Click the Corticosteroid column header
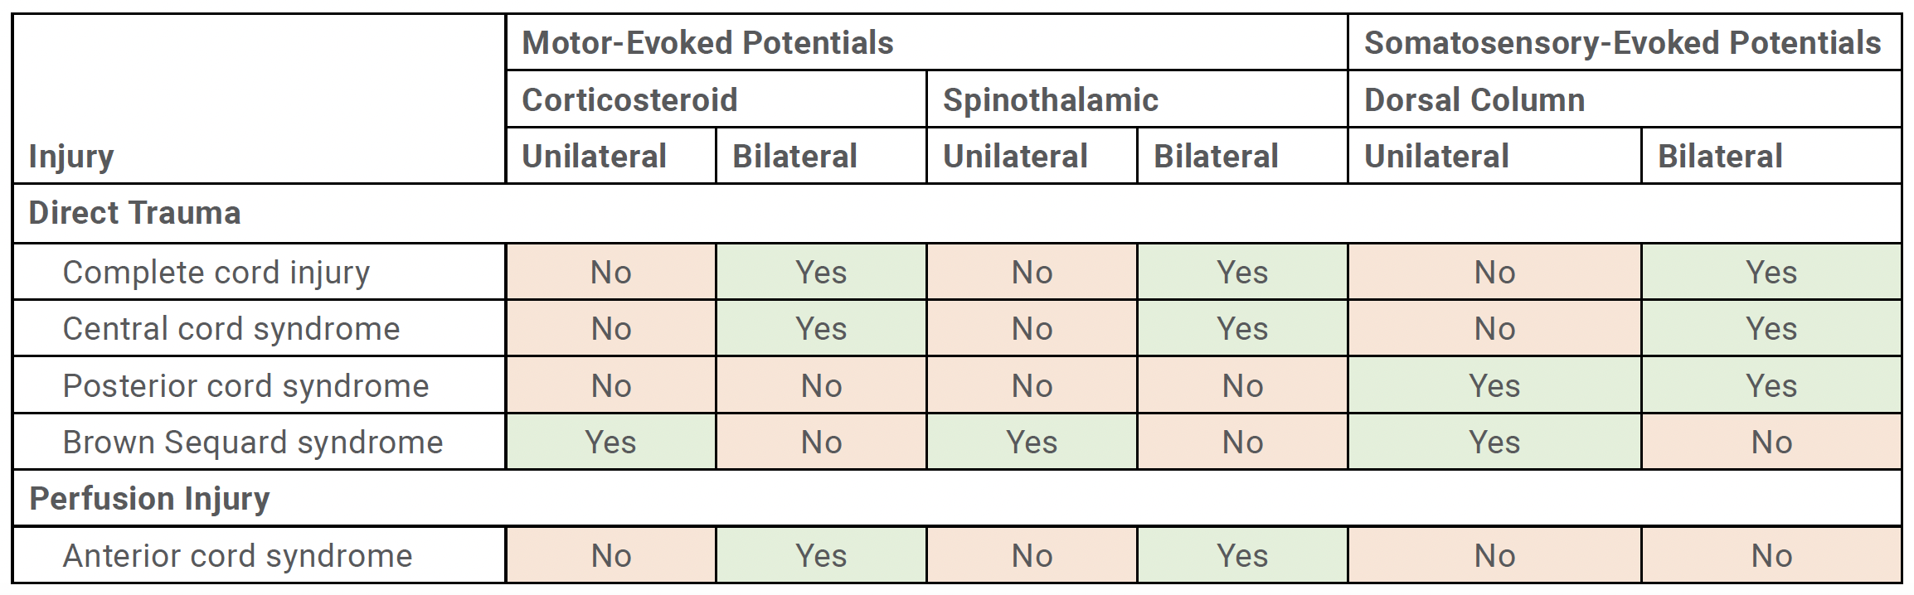Image resolution: width=1914 pixels, height=595 pixels. [x=716, y=99]
